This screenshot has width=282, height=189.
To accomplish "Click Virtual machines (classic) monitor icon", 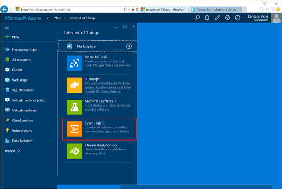I will click(7, 100).
